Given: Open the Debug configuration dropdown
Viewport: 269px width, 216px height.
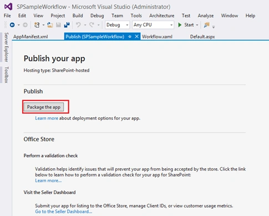Looking at the screenshot, I should coord(117,25).
